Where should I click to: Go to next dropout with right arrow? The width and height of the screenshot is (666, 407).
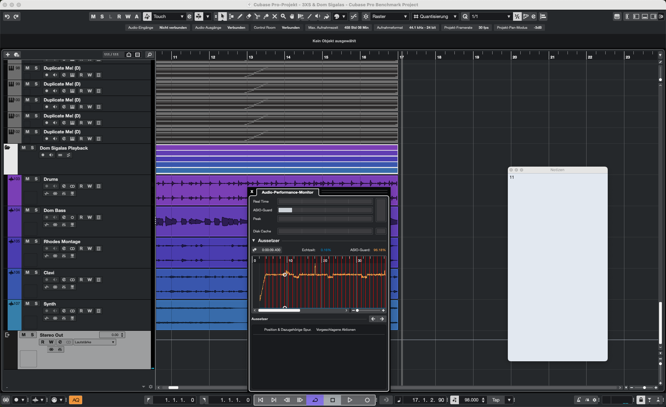[x=382, y=319]
